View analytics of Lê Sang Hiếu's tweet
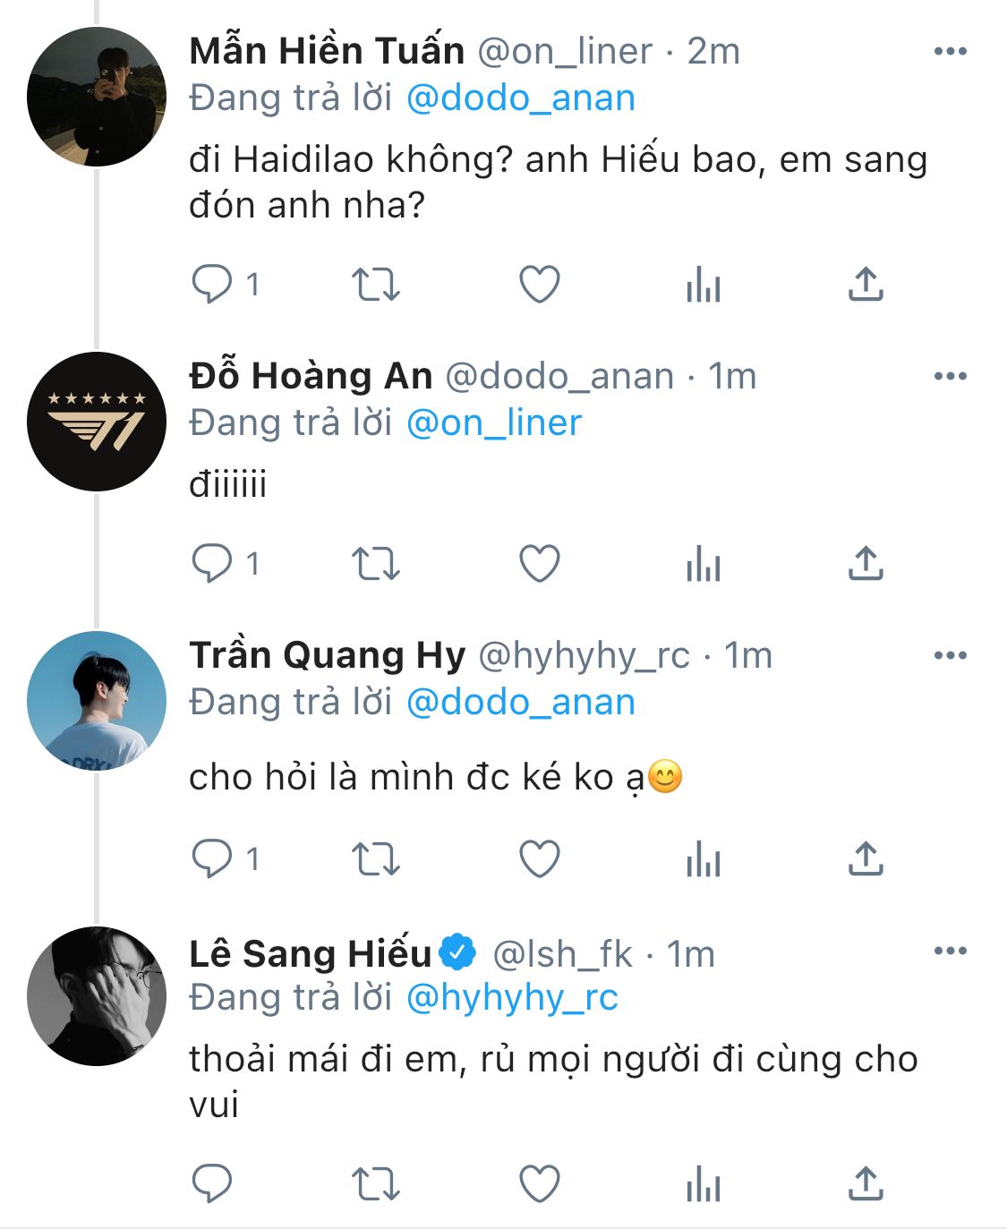Viewport: 1007px width, 1229px height. click(x=703, y=1186)
